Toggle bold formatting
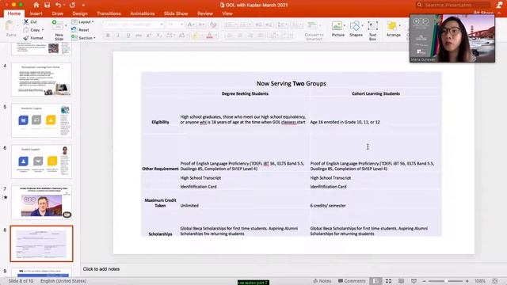The width and height of the screenshot is (507, 285). pyautogui.click(x=108, y=35)
